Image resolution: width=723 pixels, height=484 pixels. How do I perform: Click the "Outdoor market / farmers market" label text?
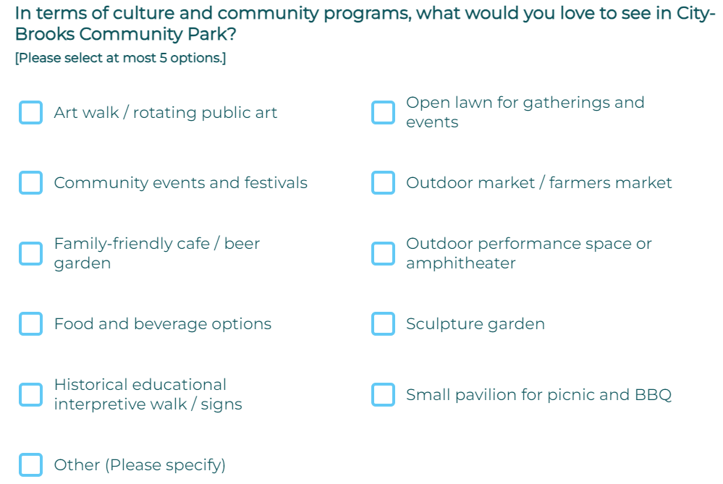tap(538, 183)
